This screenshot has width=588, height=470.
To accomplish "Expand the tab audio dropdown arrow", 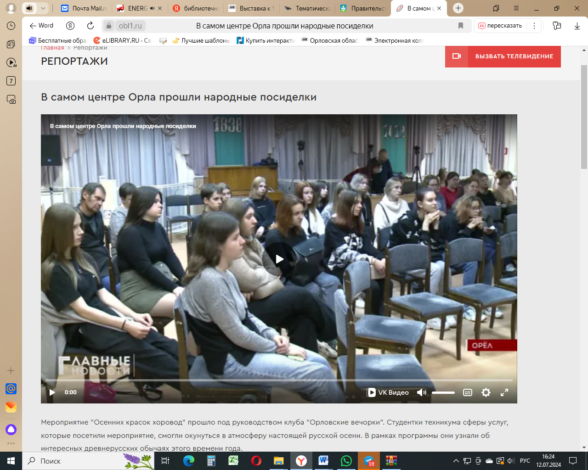I will (x=43, y=8).
